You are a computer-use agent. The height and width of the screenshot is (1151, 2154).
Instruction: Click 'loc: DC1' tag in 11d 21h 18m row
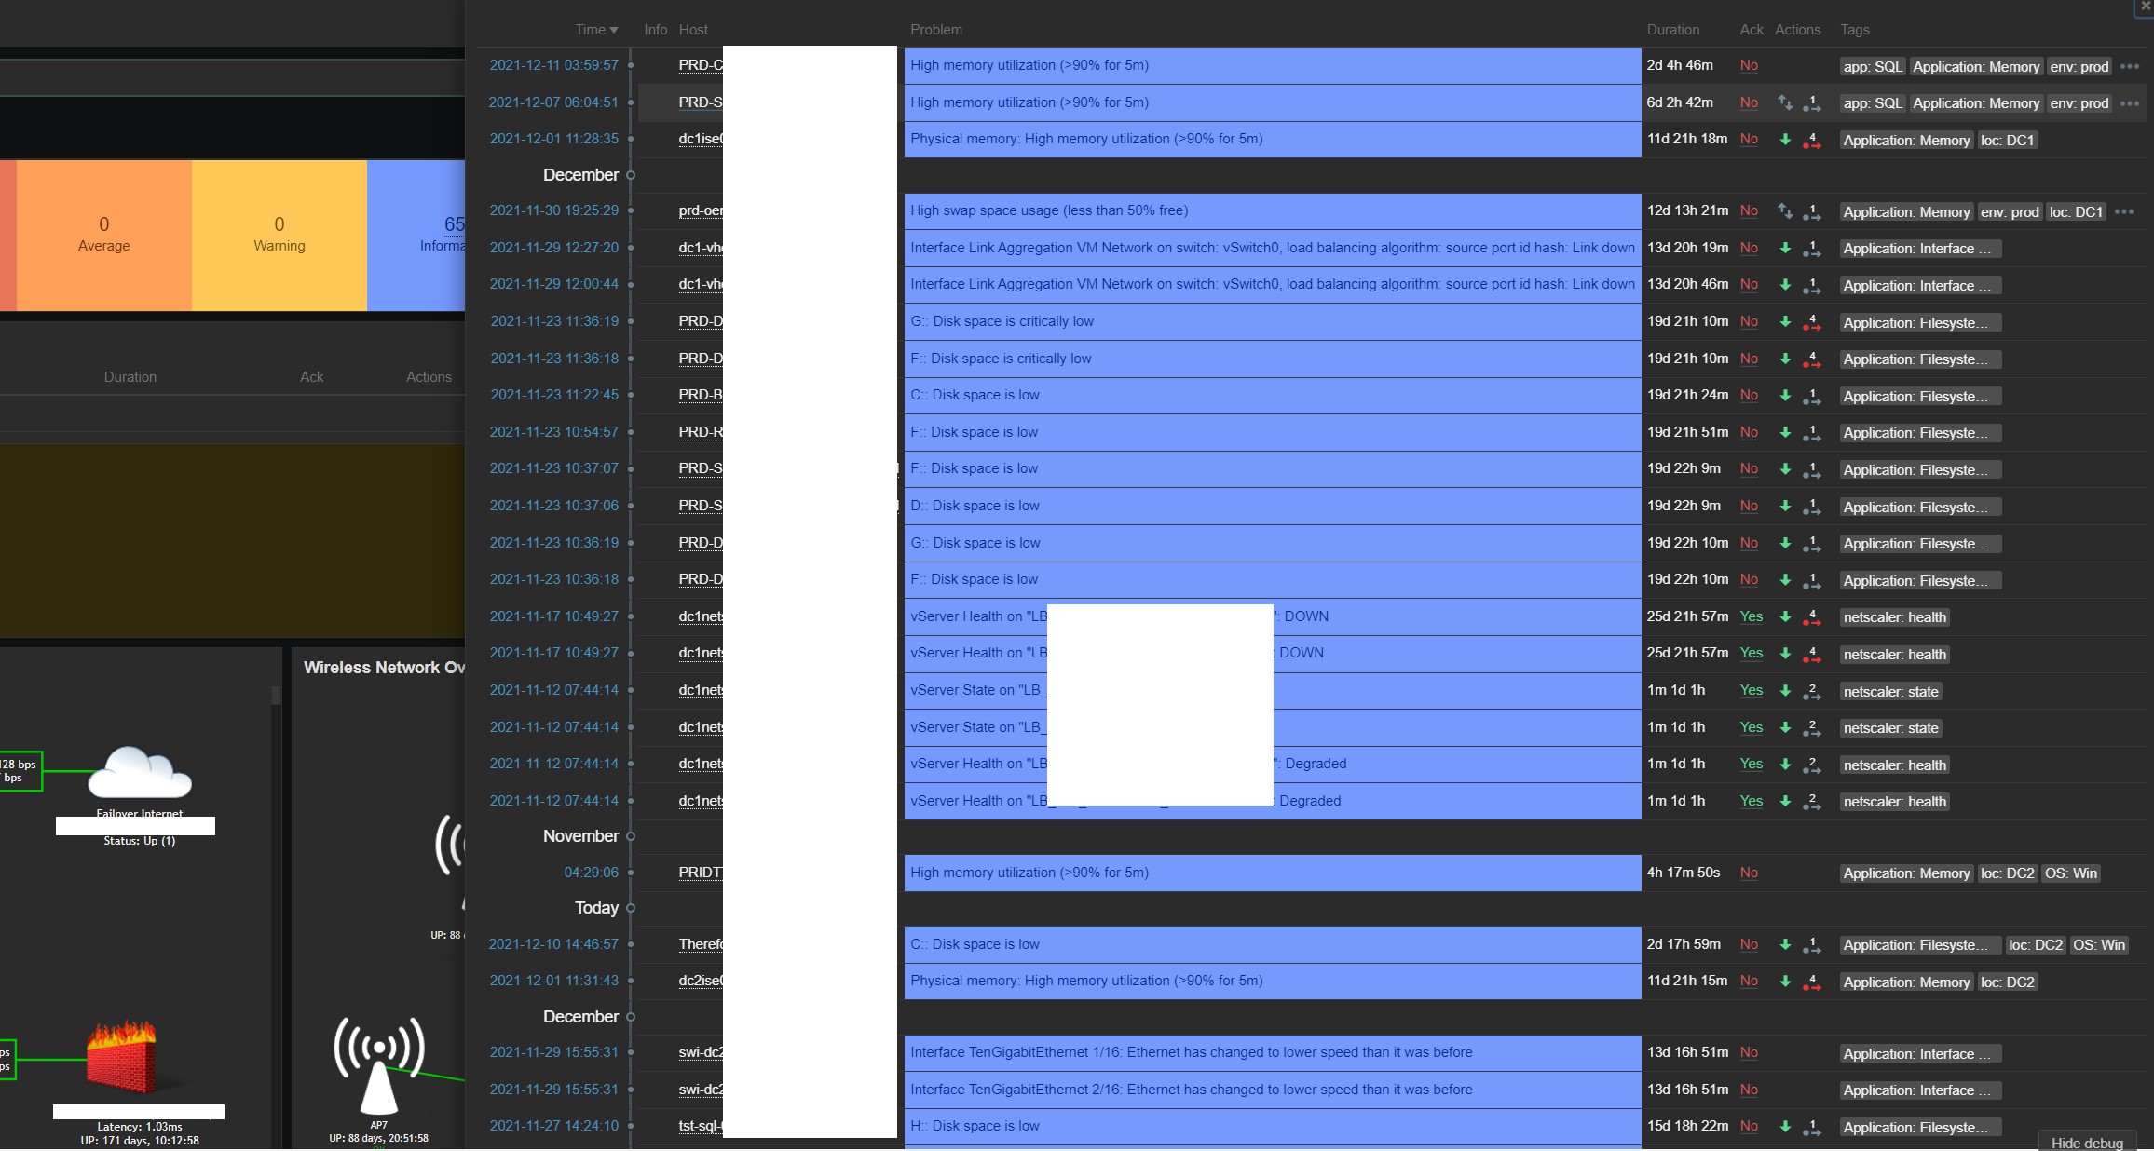pos(2007,140)
